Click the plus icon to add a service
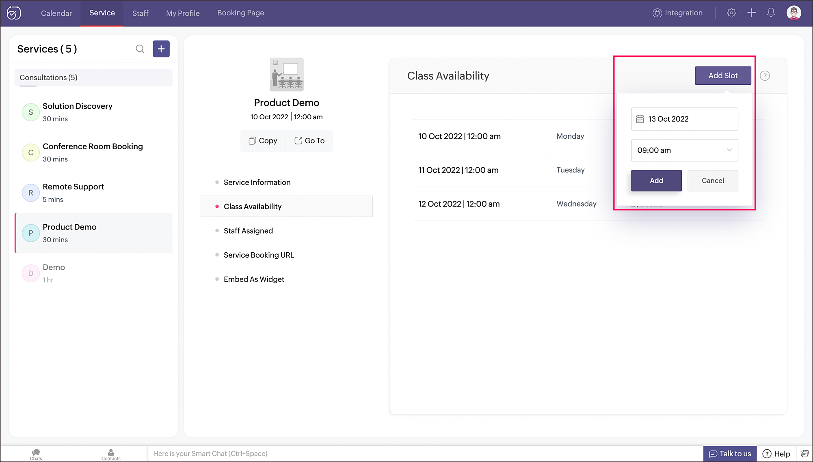Image resolution: width=813 pixels, height=462 pixels. point(161,49)
